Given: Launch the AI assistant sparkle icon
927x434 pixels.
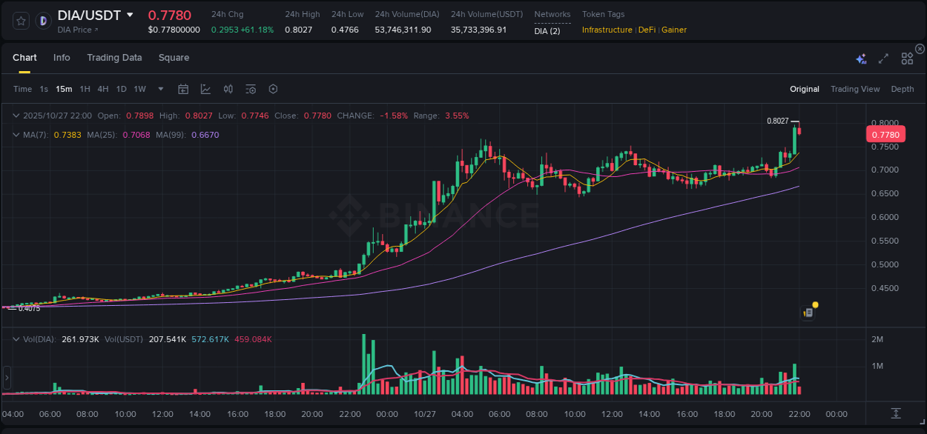Looking at the screenshot, I should [861, 57].
